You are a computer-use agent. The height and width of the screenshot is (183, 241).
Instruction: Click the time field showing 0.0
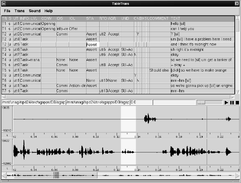[x=141, y=102]
